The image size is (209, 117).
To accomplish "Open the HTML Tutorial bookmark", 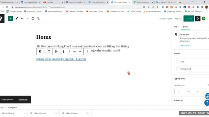I will [134, 11].
